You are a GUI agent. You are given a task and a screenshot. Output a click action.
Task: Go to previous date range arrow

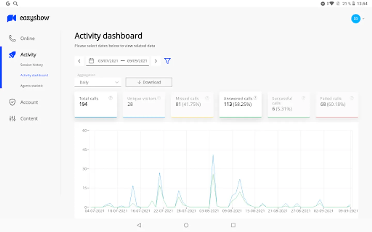click(x=79, y=61)
